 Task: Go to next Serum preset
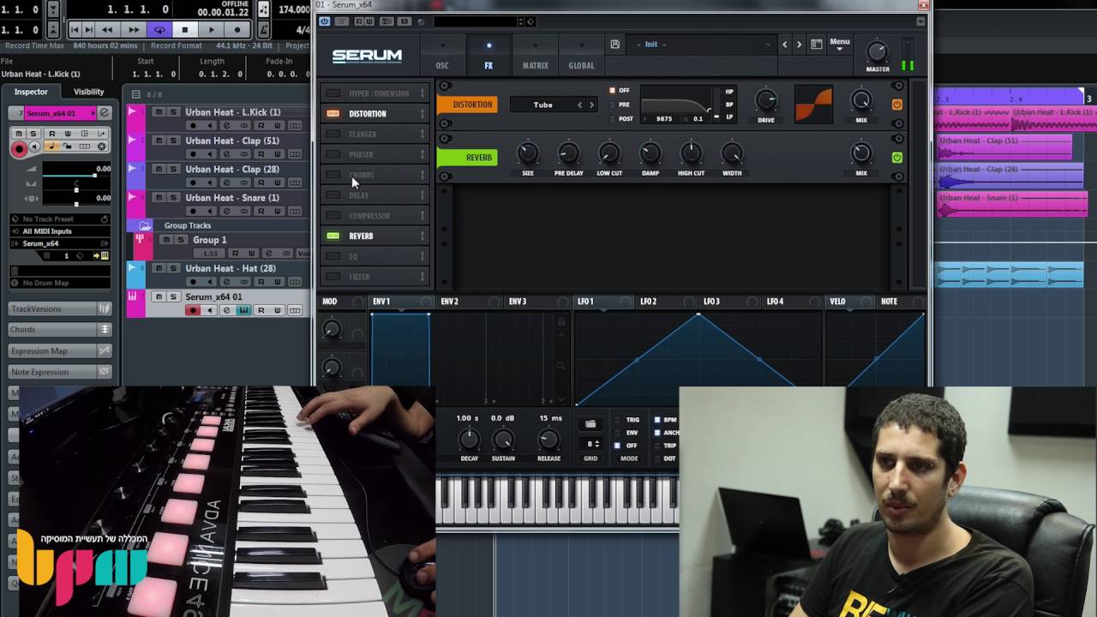click(799, 45)
